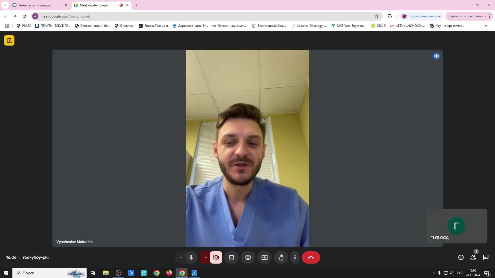Open more options three-dot menu
Viewport: 495px width, 278px height.
[295, 257]
